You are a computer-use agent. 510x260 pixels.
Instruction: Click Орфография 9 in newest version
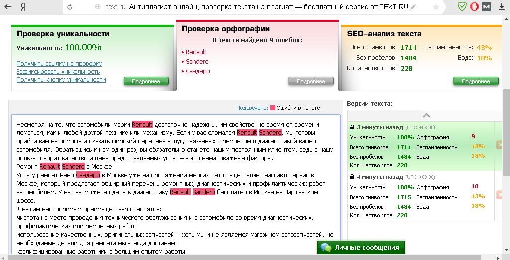(473, 136)
